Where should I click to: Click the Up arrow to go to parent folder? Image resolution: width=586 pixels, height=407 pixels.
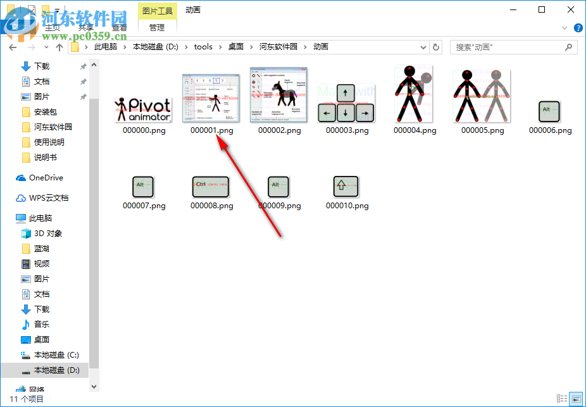click(x=59, y=46)
